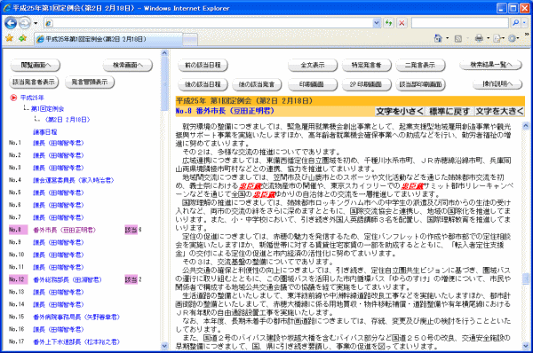Image resolution: width=533 pixels, height=353 pixels.
Task: Click the left pane scrollbar up arrow
Action: pyautogui.click(x=164, y=53)
